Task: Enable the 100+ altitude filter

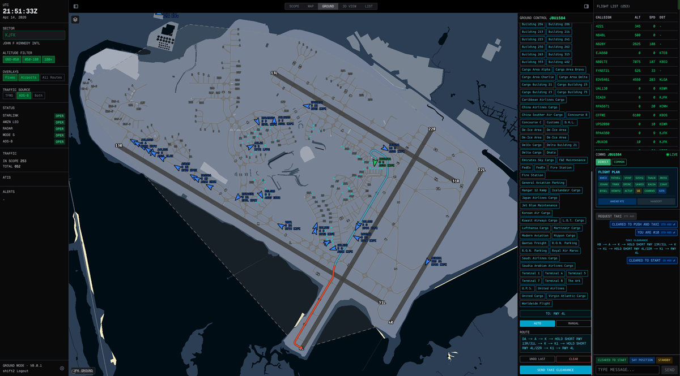Action: 49,59
